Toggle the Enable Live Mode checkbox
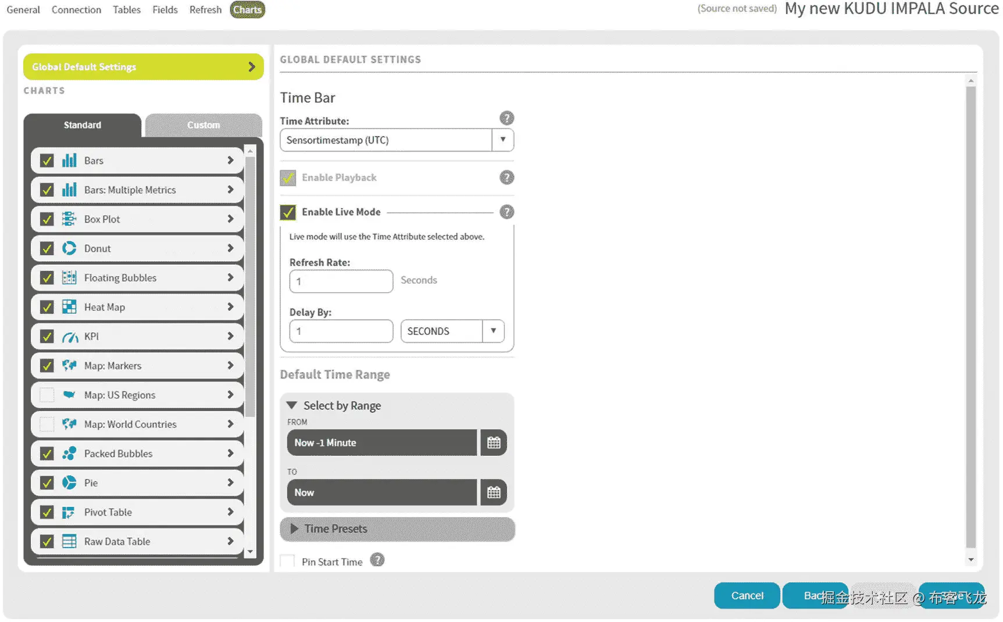 [288, 212]
